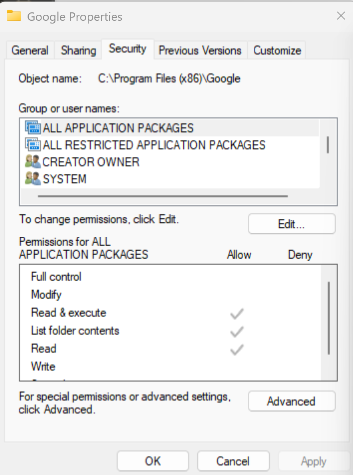Click the group names horizontal scrollbar

point(163,196)
